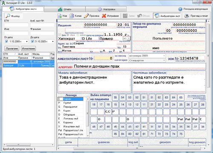The height and width of the screenshot is (153, 213).
Task: Click the Фамилия filter input field
Action: (42, 33)
